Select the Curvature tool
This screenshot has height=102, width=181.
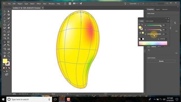click(9, 18)
